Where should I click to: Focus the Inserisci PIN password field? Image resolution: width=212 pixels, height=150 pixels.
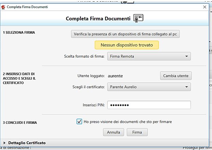149,105
